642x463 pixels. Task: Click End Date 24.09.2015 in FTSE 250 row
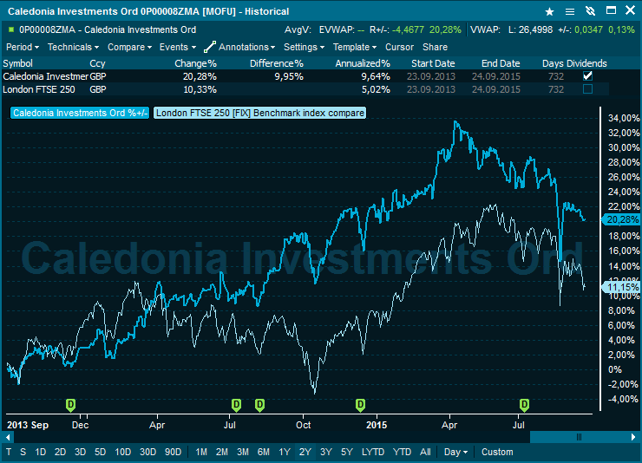(x=496, y=89)
